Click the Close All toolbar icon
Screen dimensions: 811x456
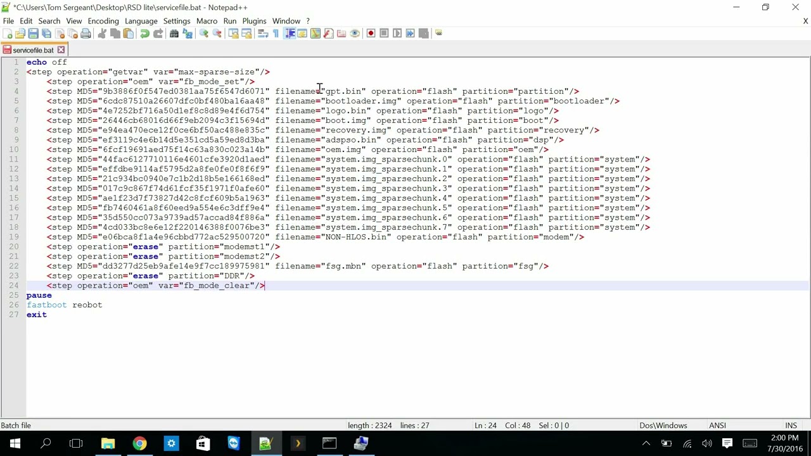72,34
